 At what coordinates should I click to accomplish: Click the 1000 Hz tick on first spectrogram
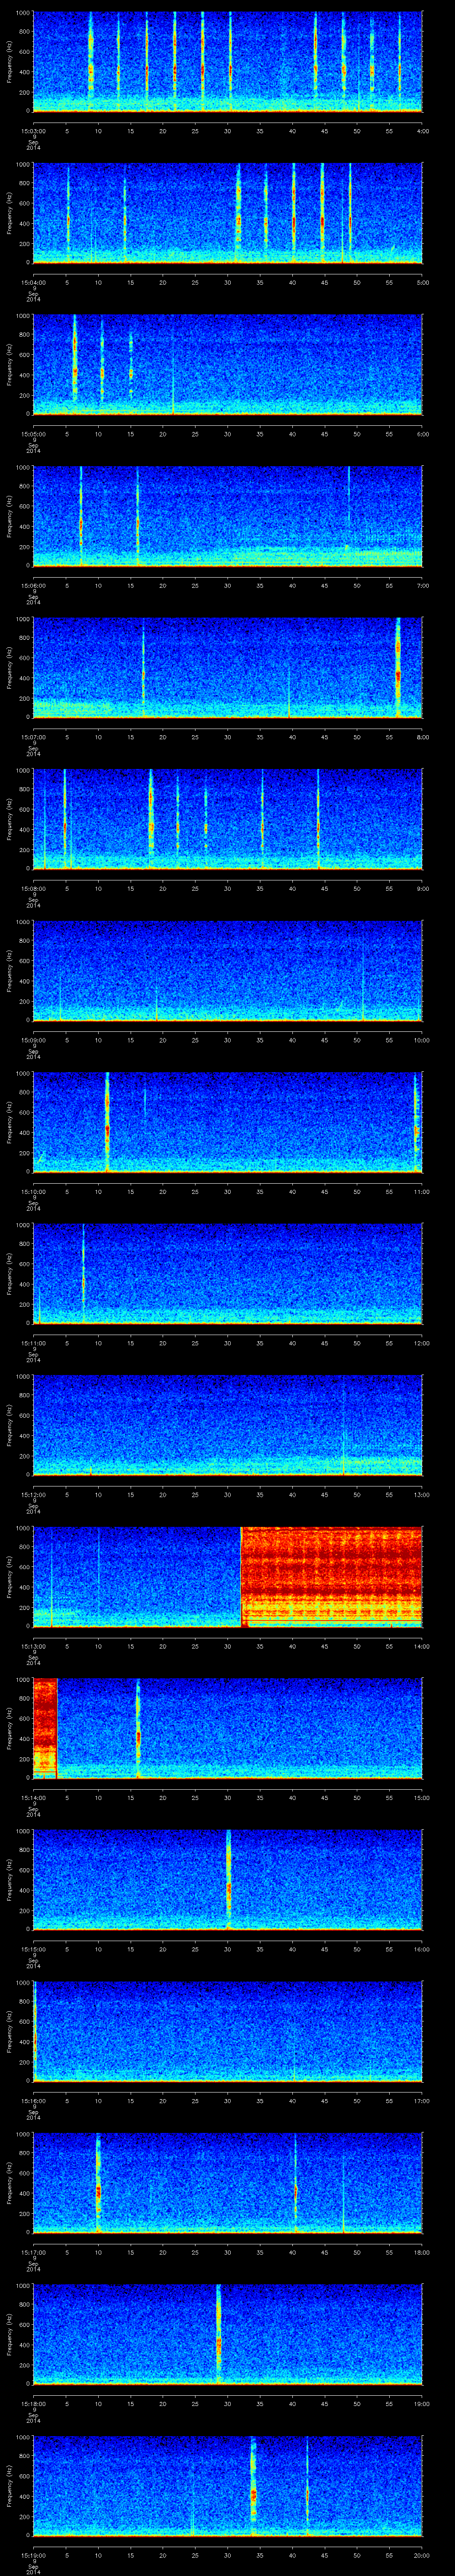22,13
